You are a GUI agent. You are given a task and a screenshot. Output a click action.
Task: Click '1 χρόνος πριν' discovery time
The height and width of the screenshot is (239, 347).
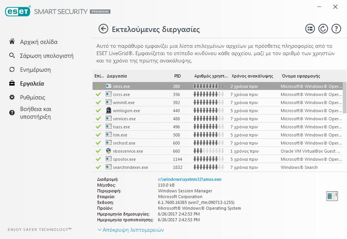(244, 151)
